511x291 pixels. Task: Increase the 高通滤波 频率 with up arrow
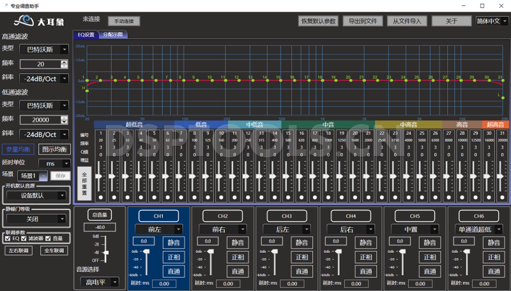click(x=64, y=62)
